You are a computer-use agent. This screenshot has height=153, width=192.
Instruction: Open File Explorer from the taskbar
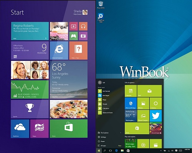coord(122,151)
